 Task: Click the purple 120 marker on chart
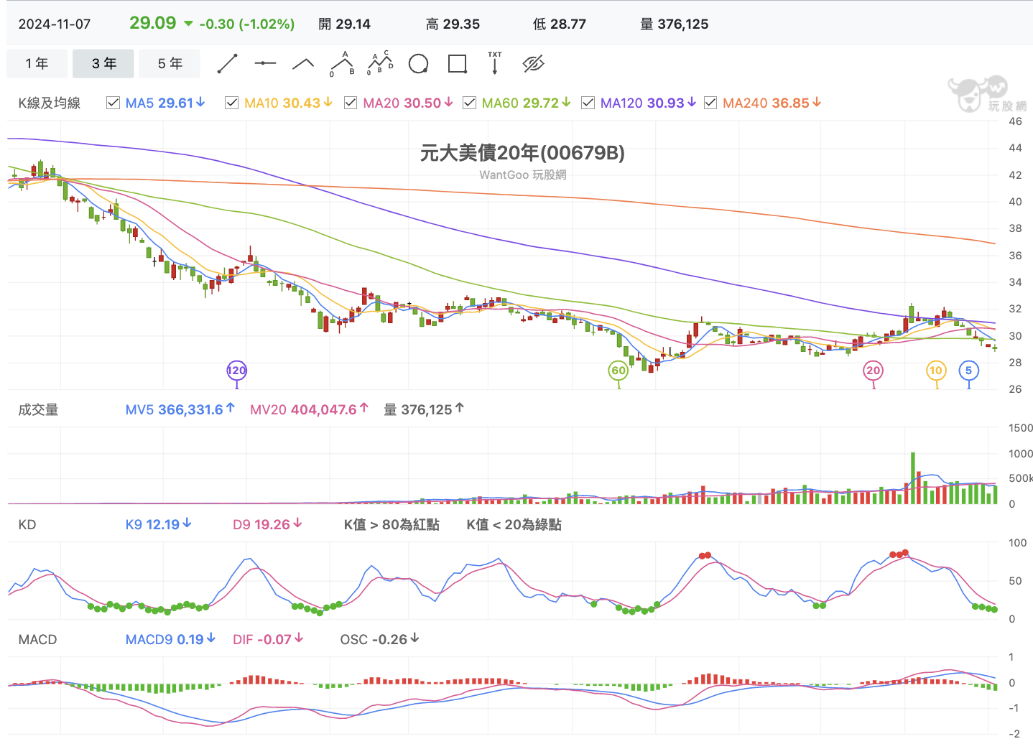coord(236,371)
